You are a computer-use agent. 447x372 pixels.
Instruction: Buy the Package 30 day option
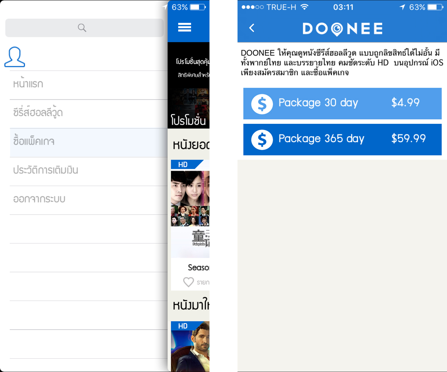tap(342, 104)
